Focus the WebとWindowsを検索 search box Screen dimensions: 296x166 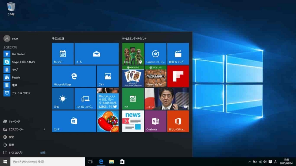click(x=48, y=162)
